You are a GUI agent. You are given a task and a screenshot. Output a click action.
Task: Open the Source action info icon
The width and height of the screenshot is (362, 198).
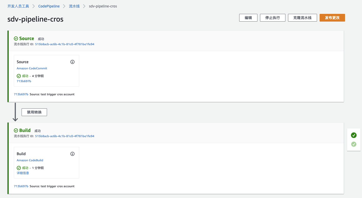[72, 62]
